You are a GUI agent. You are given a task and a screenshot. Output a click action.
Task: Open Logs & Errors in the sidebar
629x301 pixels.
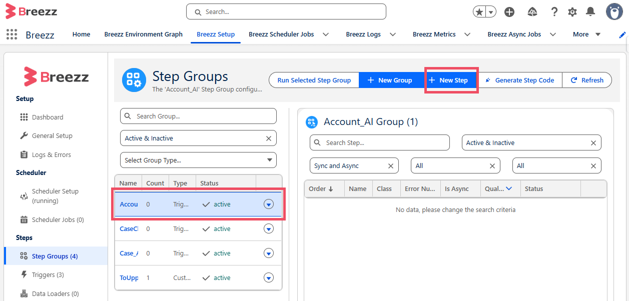click(x=52, y=154)
